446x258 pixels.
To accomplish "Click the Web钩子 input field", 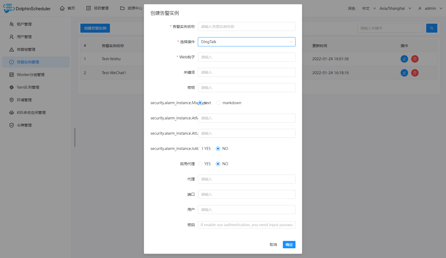I will (x=246, y=57).
